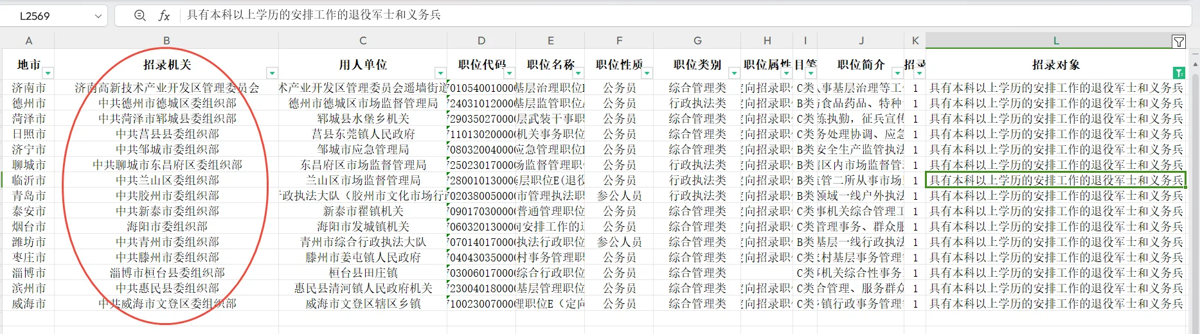1200x334 pixels.
Task: Select the 泰安市 cell
Action: [x=28, y=211]
